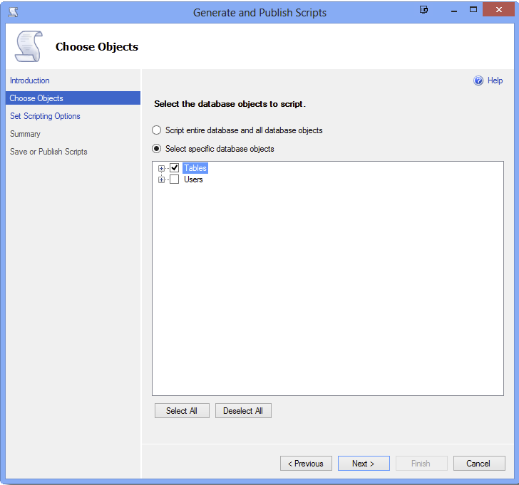Jump to Set Scripting Options step
This screenshot has height=485, width=519.
45,116
